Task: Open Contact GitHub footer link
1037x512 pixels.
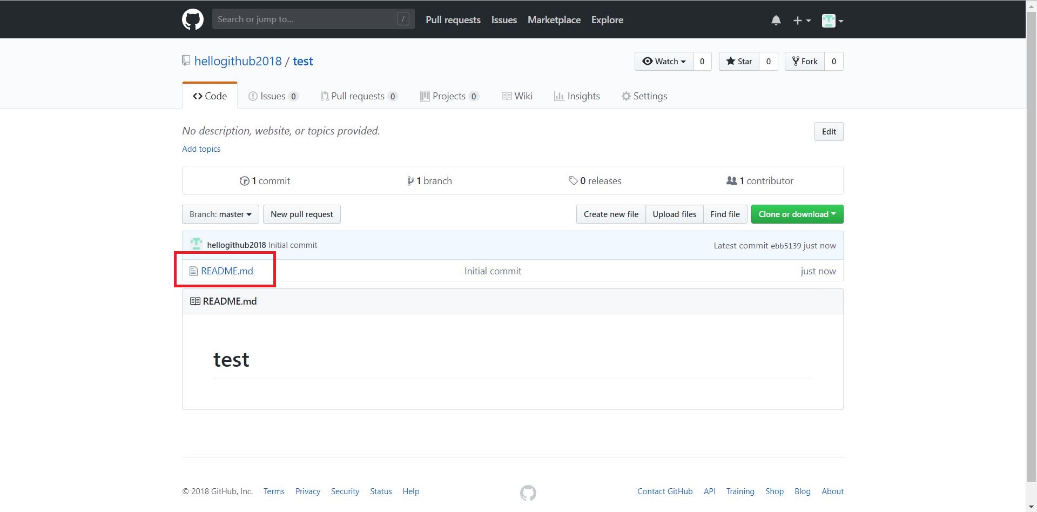Action: [x=665, y=491]
